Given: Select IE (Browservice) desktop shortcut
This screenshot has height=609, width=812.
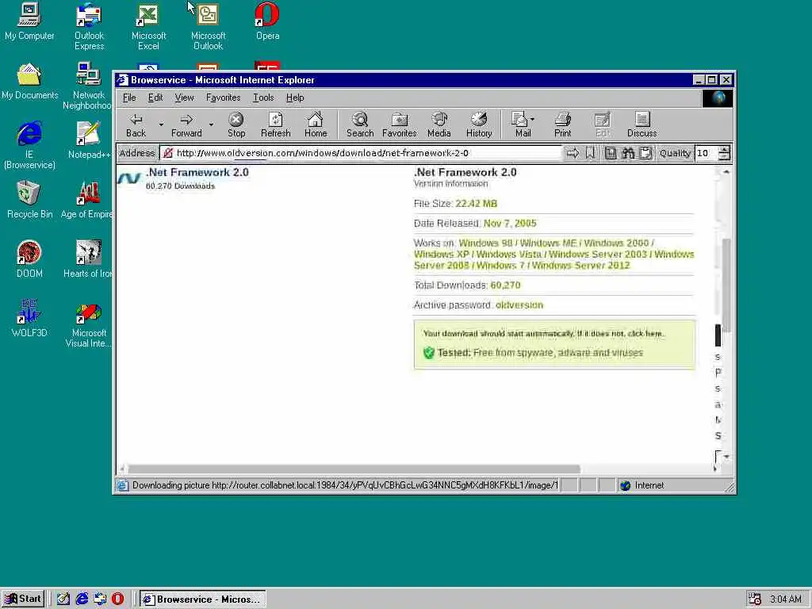Looking at the screenshot, I should (29, 145).
